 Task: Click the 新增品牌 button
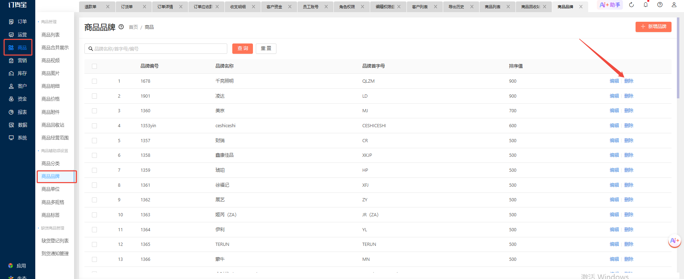tap(653, 27)
